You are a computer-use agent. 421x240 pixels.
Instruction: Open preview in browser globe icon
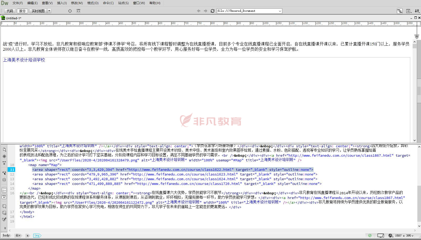tap(391, 236)
